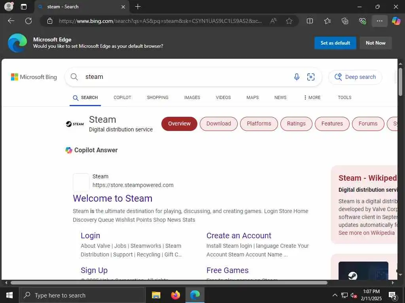Close the steam - Search tab
Image resolution: width=405 pixels, height=303 pixels.
(123, 7)
